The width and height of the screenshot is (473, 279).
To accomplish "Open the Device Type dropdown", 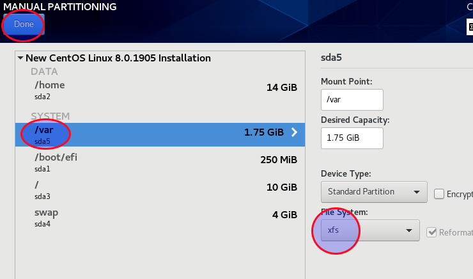I will pyautogui.click(x=374, y=192).
